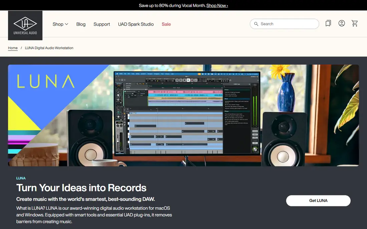Click the LUNA Digital Audio Workstation breadcrumb text
The width and height of the screenshot is (367, 229).
click(49, 48)
